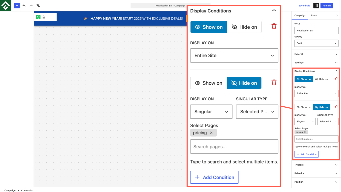
Task: Undo the last change
Action: [x=24, y=5]
